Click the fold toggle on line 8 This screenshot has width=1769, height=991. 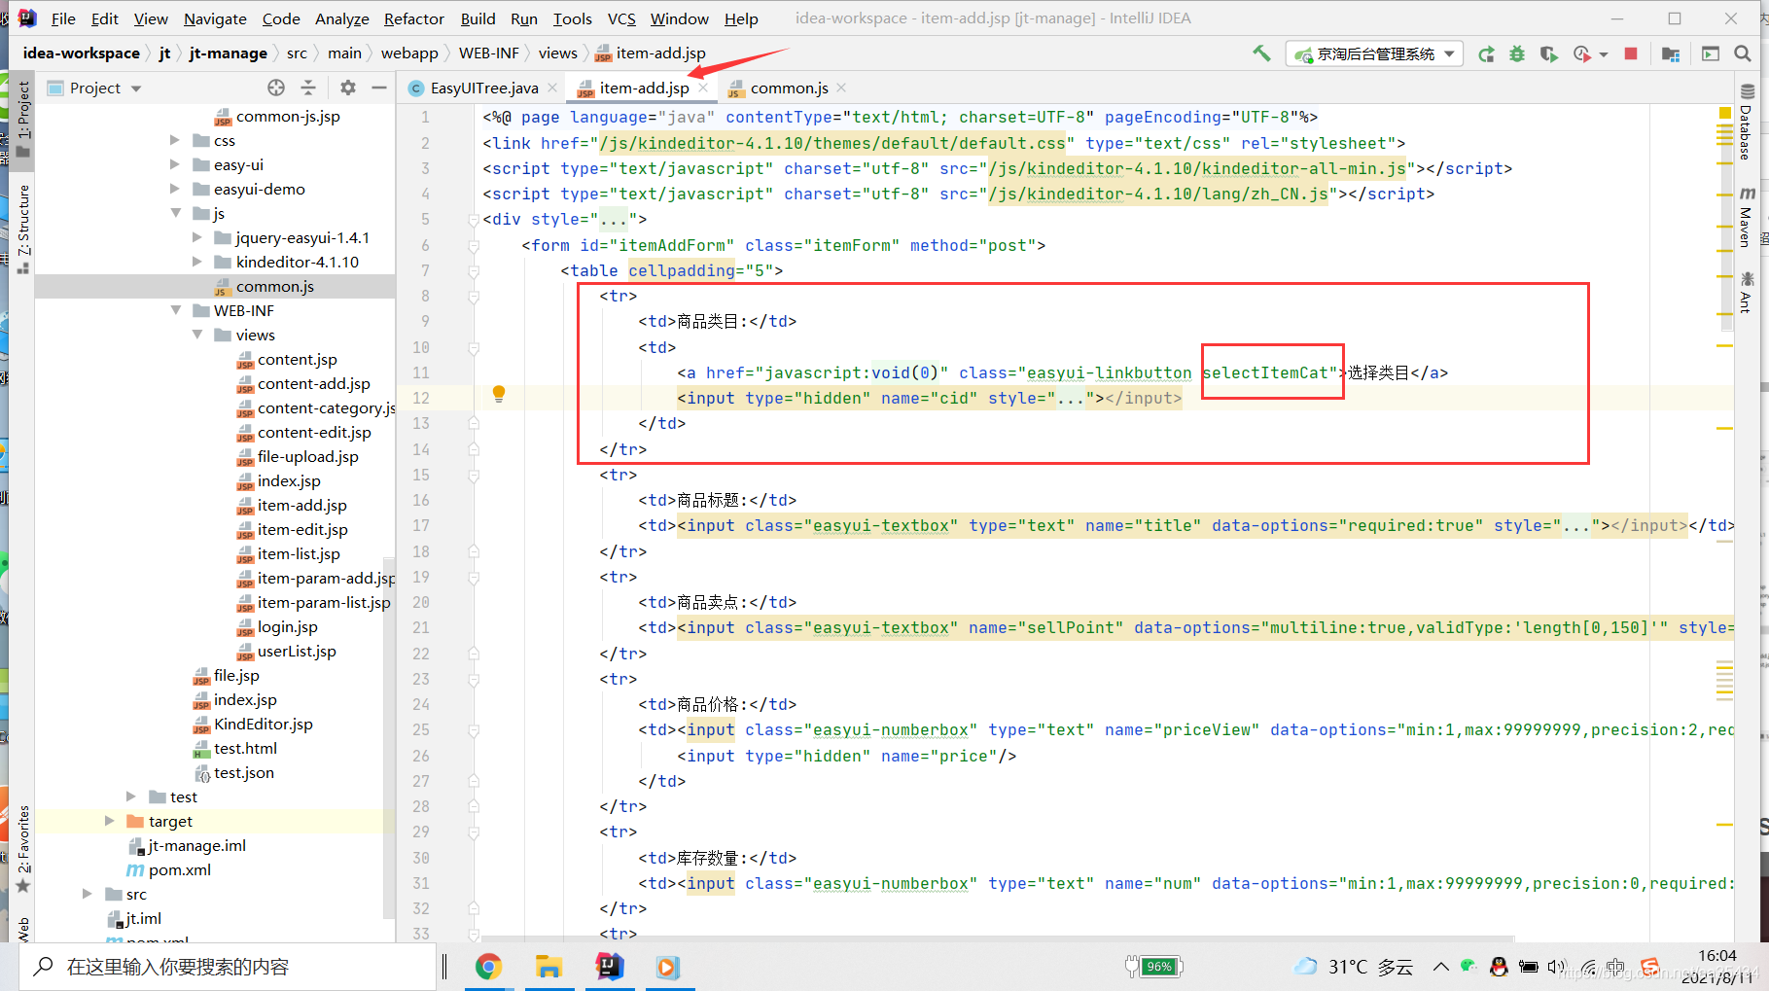(x=474, y=296)
